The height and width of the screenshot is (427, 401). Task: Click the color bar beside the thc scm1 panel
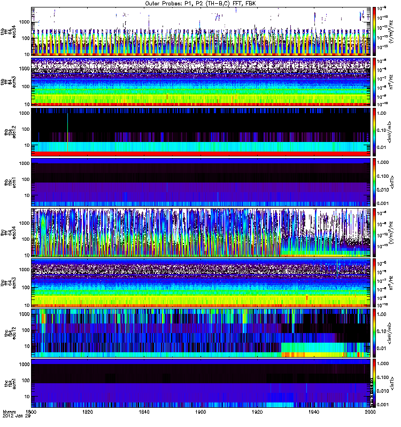[374, 383]
